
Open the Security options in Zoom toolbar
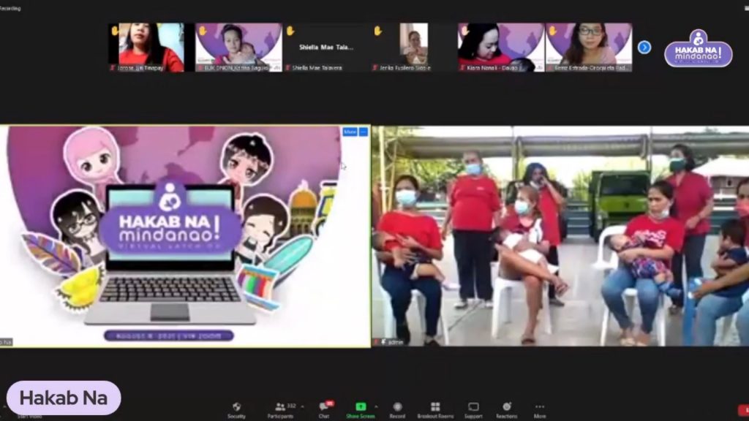pyautogui.click(x=236, y=410)
